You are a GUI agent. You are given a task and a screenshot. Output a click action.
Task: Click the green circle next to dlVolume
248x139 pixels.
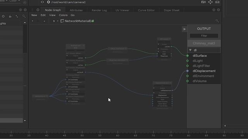coord(188,81)
